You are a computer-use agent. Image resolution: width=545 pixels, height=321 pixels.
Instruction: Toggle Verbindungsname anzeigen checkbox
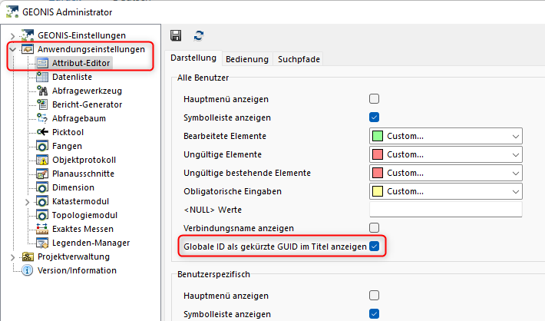click(x=375, y=227)
